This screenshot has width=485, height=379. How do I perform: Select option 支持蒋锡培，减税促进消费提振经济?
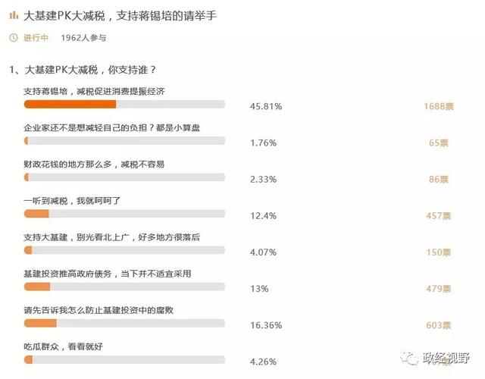pyautogui.click(x=94, y=91)
